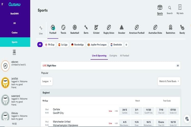191x127 pixels.
Task: Open Sports in the sidebar
Action: [15, 42]
